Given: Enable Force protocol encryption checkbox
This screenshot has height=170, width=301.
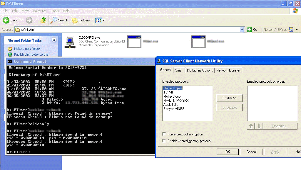Looking at the screenshot, I should 164,134.
